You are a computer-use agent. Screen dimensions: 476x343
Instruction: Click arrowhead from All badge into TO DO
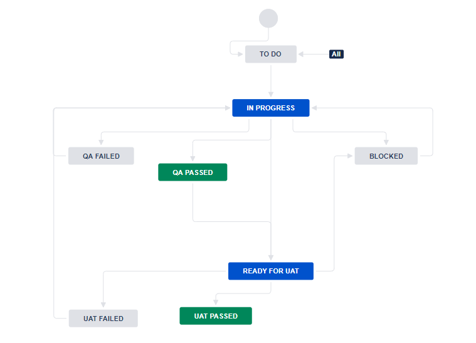(x=302, y=55)
